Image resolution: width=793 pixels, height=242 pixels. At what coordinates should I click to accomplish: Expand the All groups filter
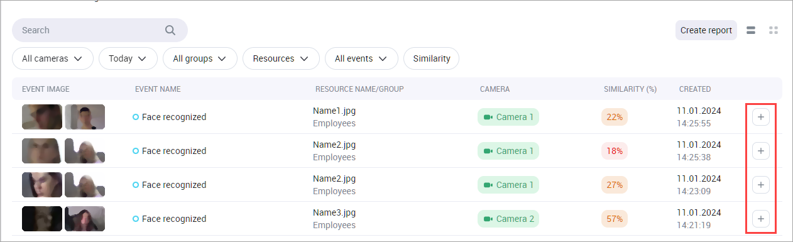[x=200, y=58]
